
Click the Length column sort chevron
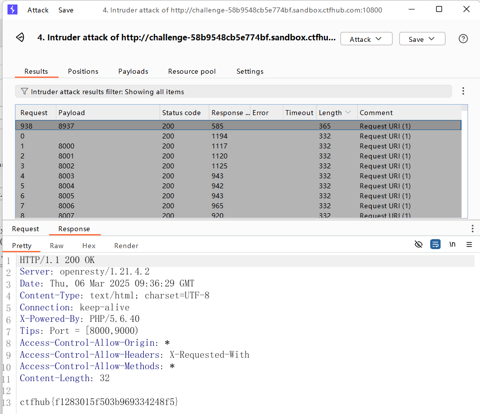click(x=348, y=113)
